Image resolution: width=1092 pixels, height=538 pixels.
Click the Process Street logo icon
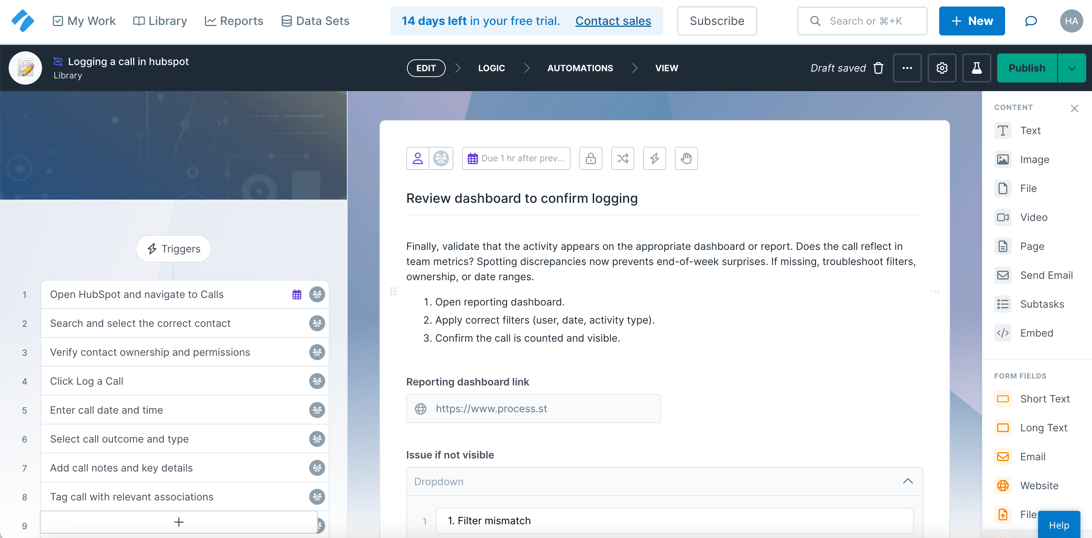point(22,21)
